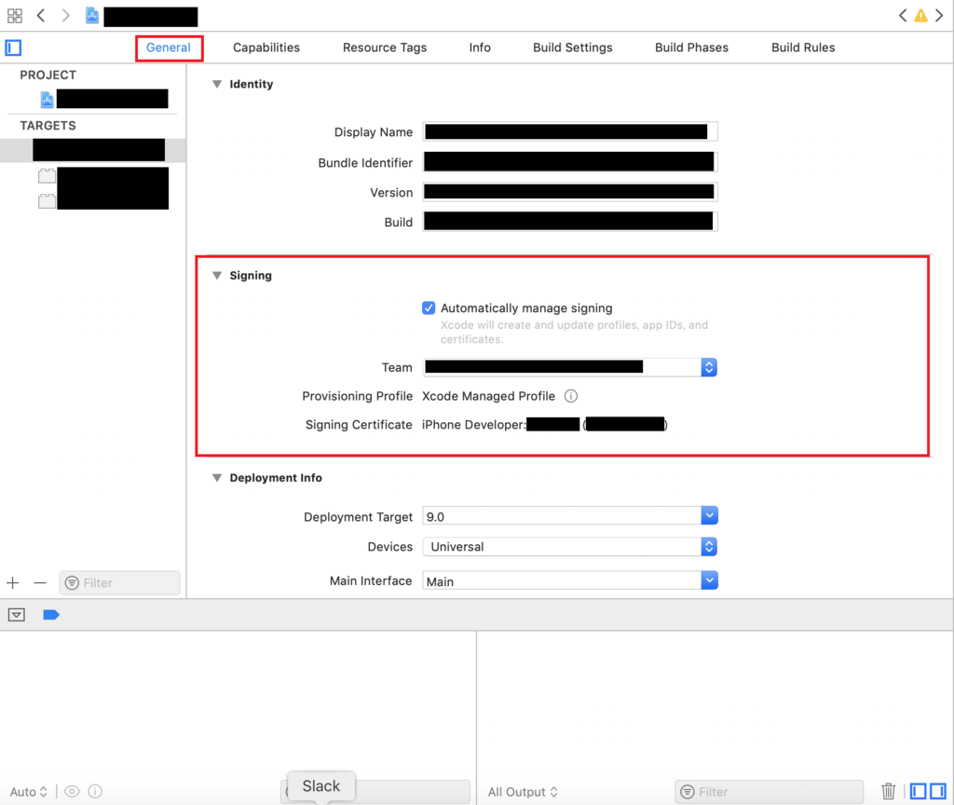Remove the selected target with minus button
Image resolution: width=954 pixels, height=805 pixels.
coord(40,583)
